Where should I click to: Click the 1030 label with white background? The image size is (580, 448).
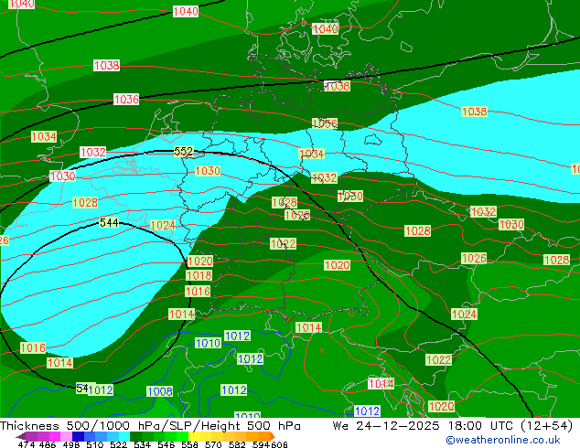tap(62, 176)
